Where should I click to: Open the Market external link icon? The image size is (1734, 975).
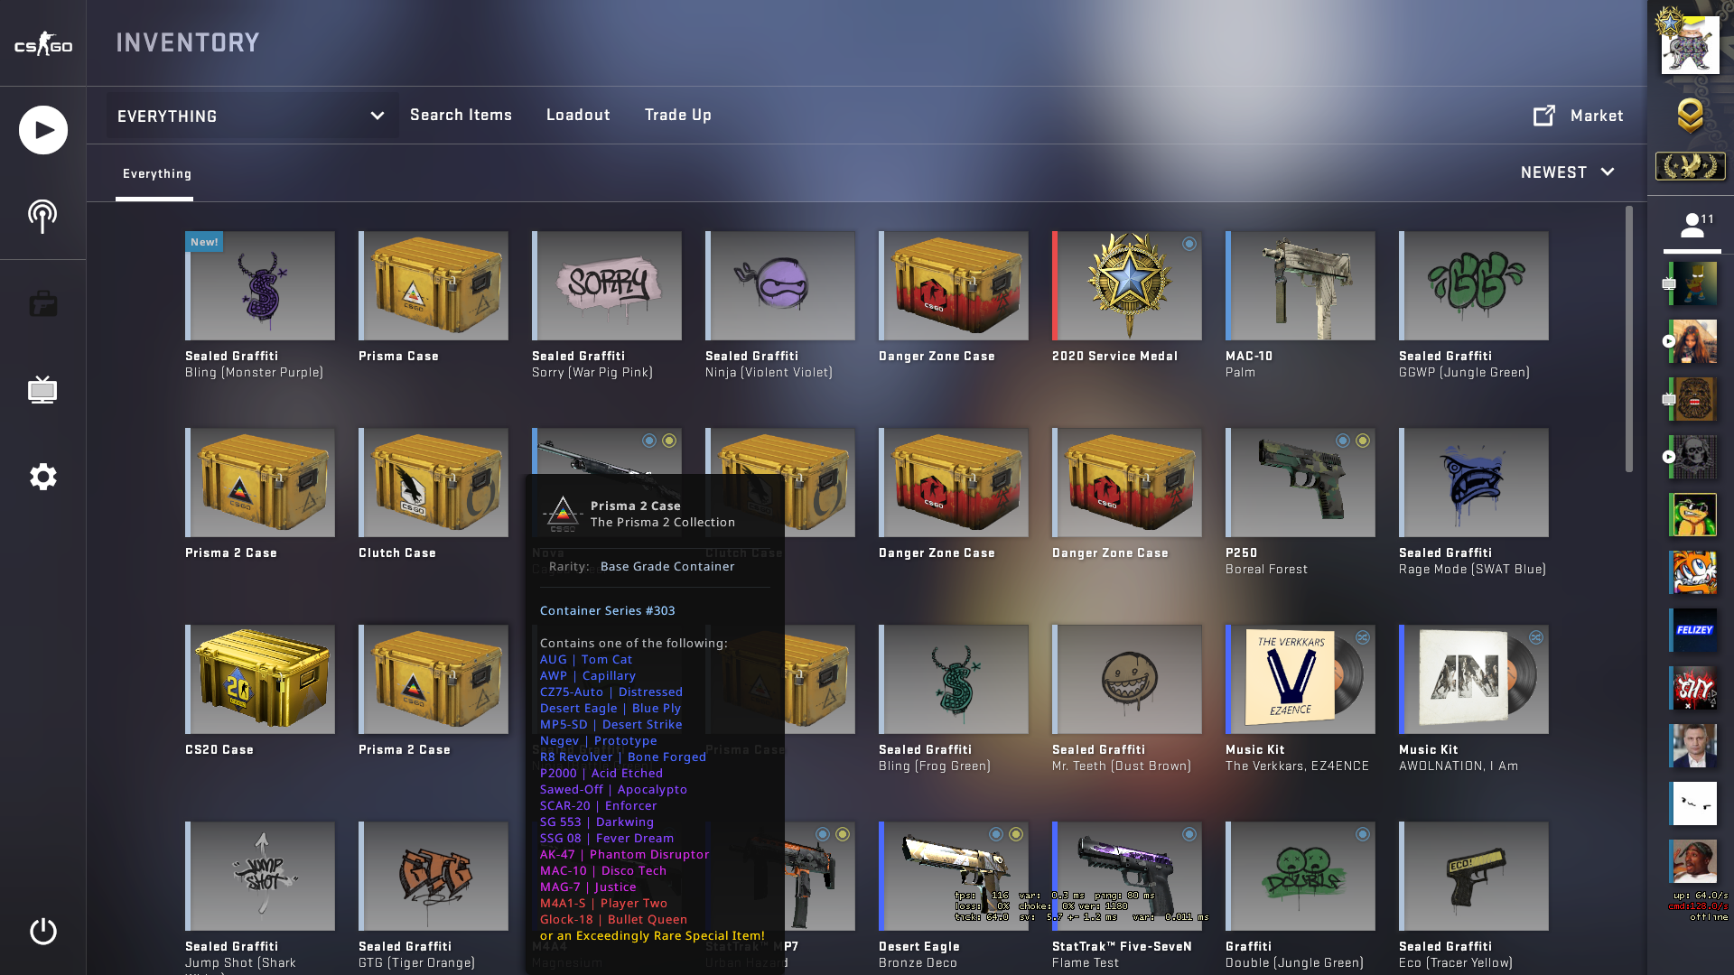[x=1544, y=116]
